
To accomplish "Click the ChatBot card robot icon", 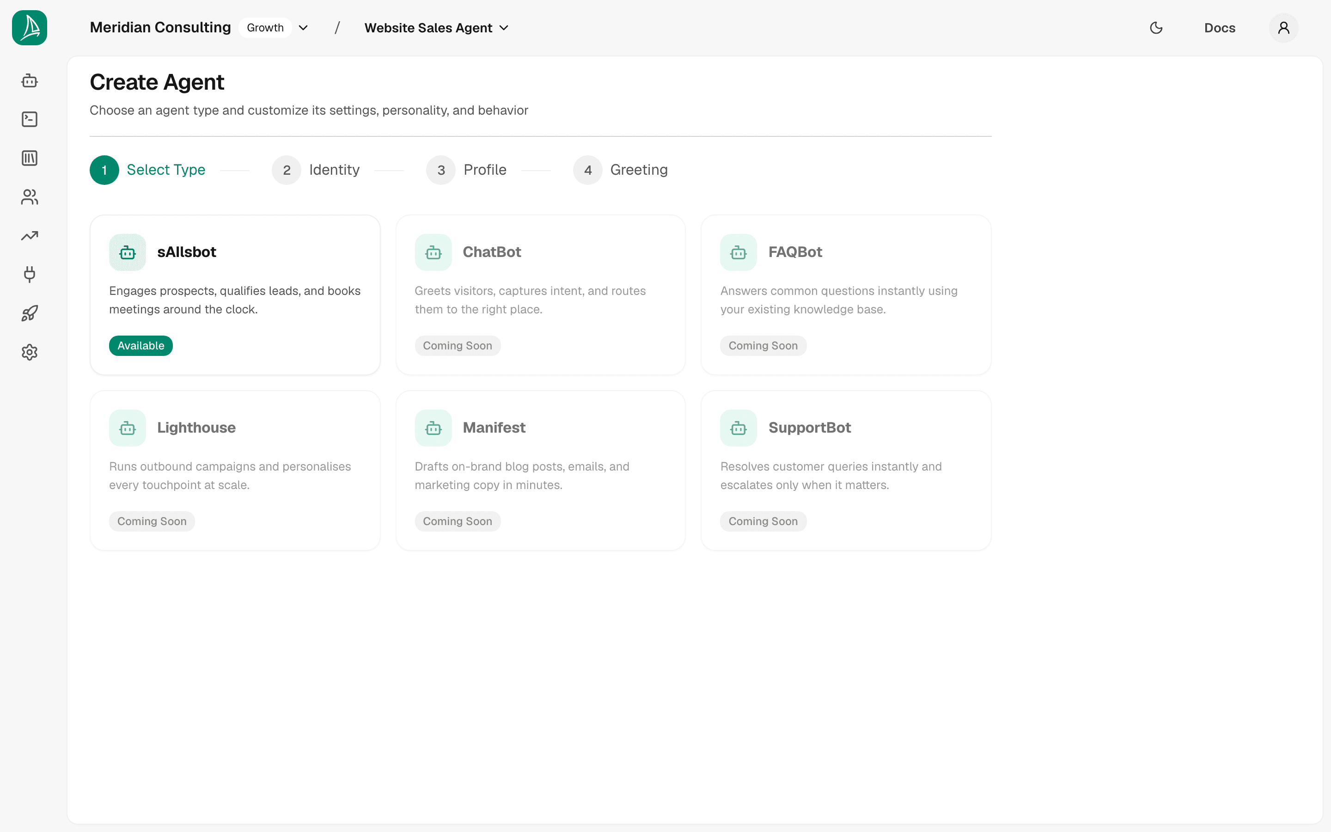I will point(433,252).
